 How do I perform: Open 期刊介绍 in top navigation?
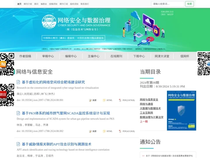[28, 4]
